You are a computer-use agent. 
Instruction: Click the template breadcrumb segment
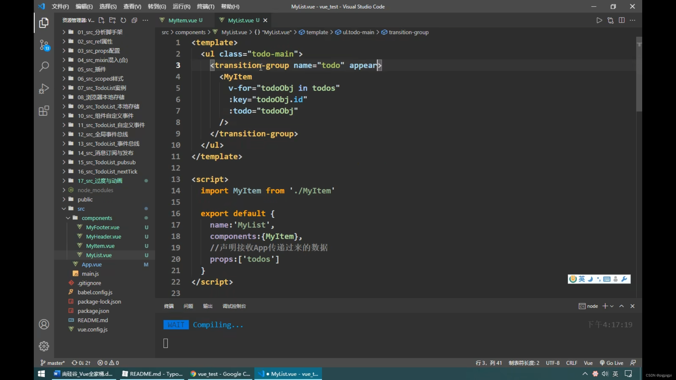[313, 32]
